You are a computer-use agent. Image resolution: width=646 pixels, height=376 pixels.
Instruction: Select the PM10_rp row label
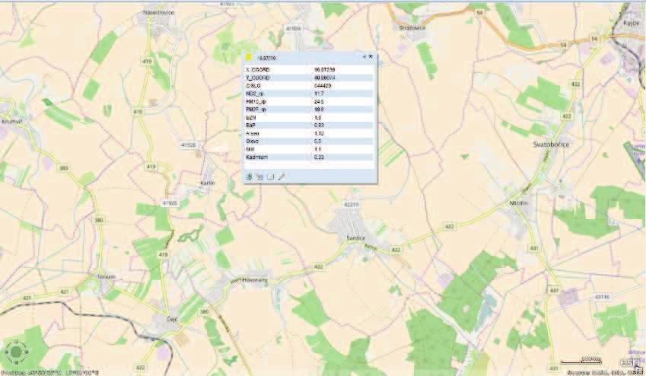point(256,101)
